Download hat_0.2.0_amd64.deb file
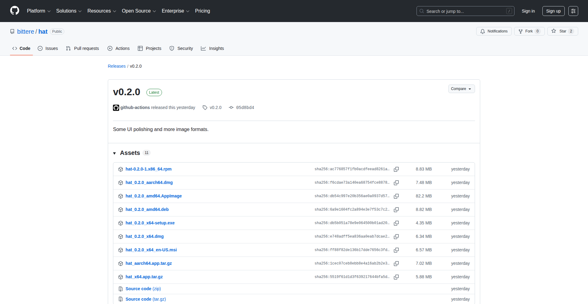Screen dimensions: 588x304 pyautogui.click(x=147, y=209)
